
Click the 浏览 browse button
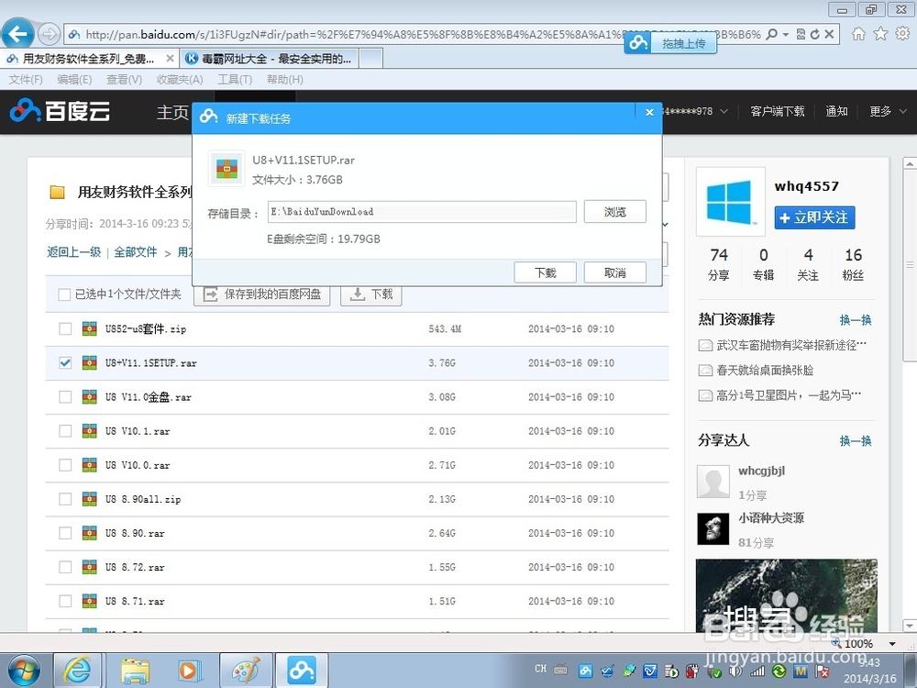click(614, 212)
